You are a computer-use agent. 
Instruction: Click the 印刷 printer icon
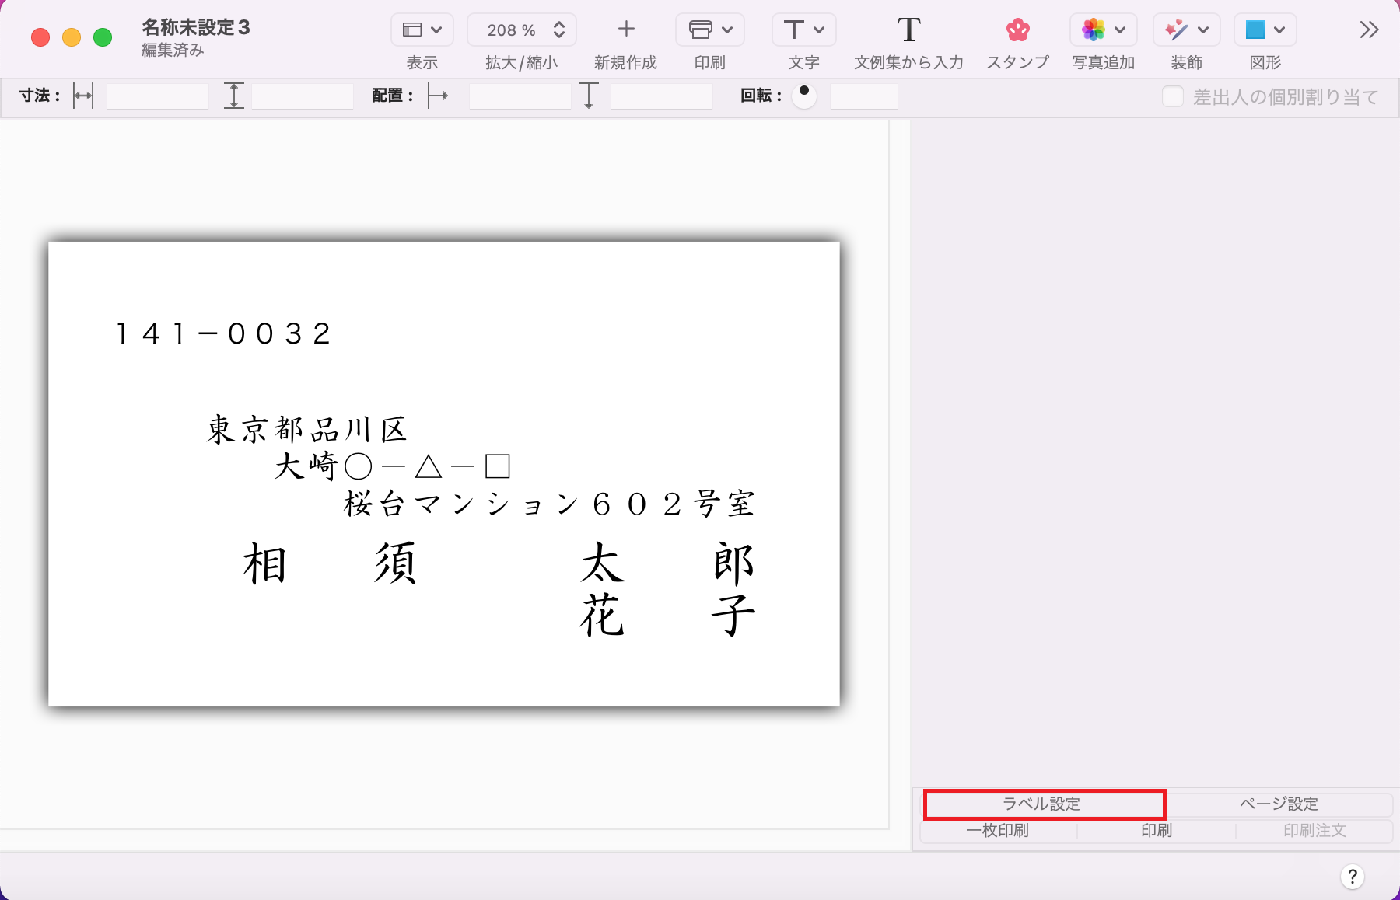[x=700, y=30]
